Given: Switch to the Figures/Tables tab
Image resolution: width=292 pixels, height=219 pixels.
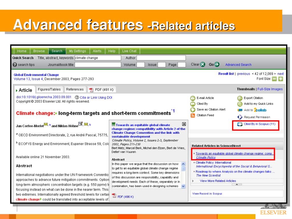Looking at the screenshot, I should point(49,89).
